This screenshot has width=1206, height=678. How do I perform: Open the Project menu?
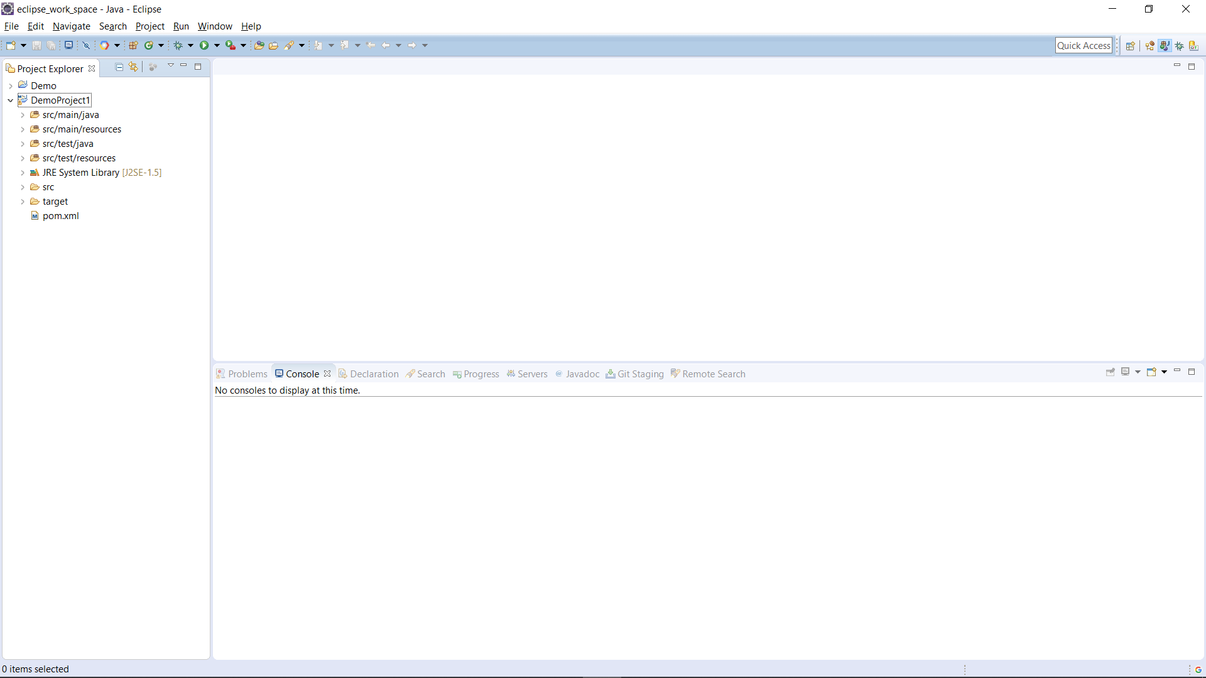(x=149, y=26)
